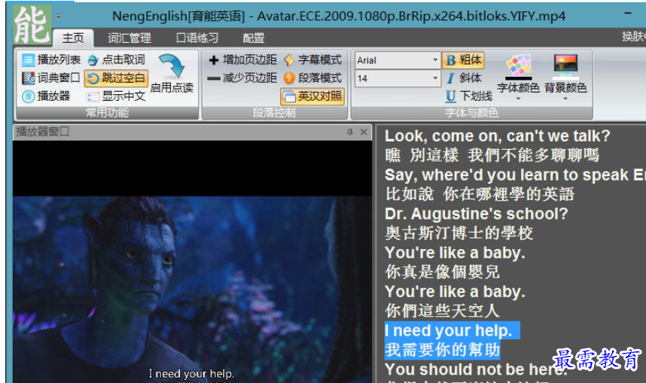This screenshot has width=646, height=383.
Task: Click the 能 application logo
Action: 32,24
